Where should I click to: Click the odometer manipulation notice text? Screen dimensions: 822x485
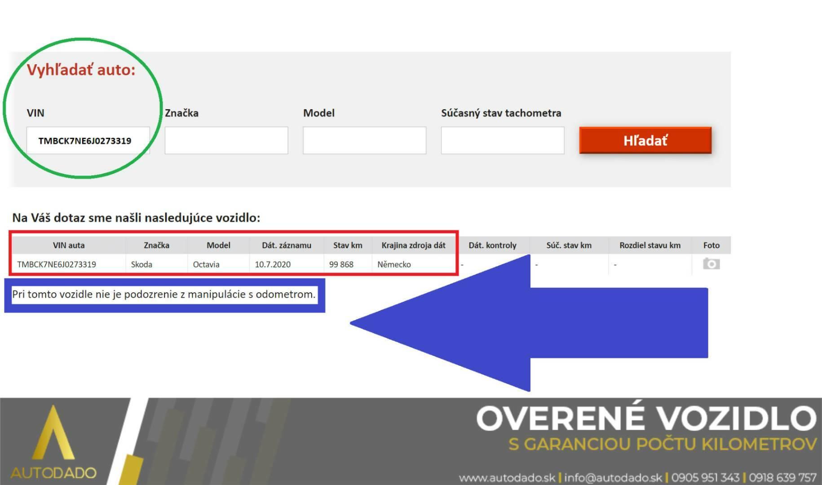(164, 295)
